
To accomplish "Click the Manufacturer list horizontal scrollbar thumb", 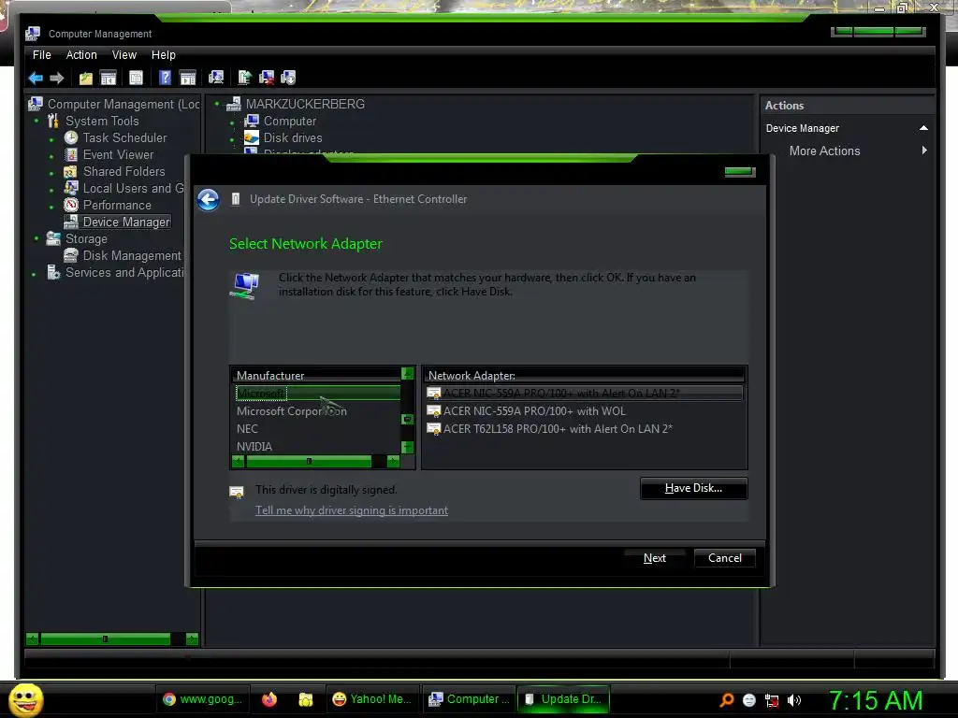I will (309, 462).
